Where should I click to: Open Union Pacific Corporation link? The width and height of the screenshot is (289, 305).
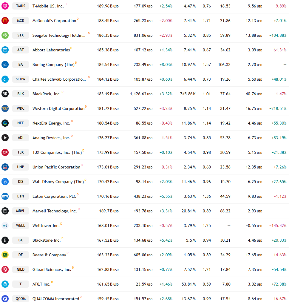(56, 167)
